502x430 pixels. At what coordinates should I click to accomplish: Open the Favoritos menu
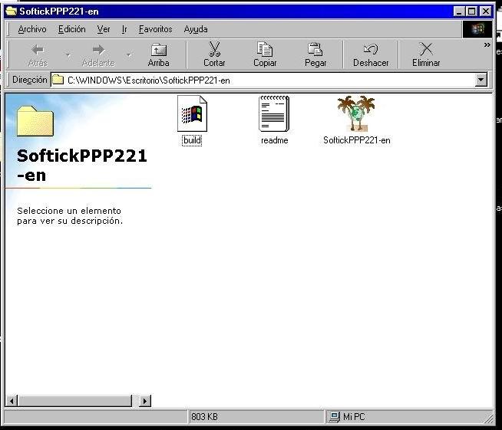155,29
